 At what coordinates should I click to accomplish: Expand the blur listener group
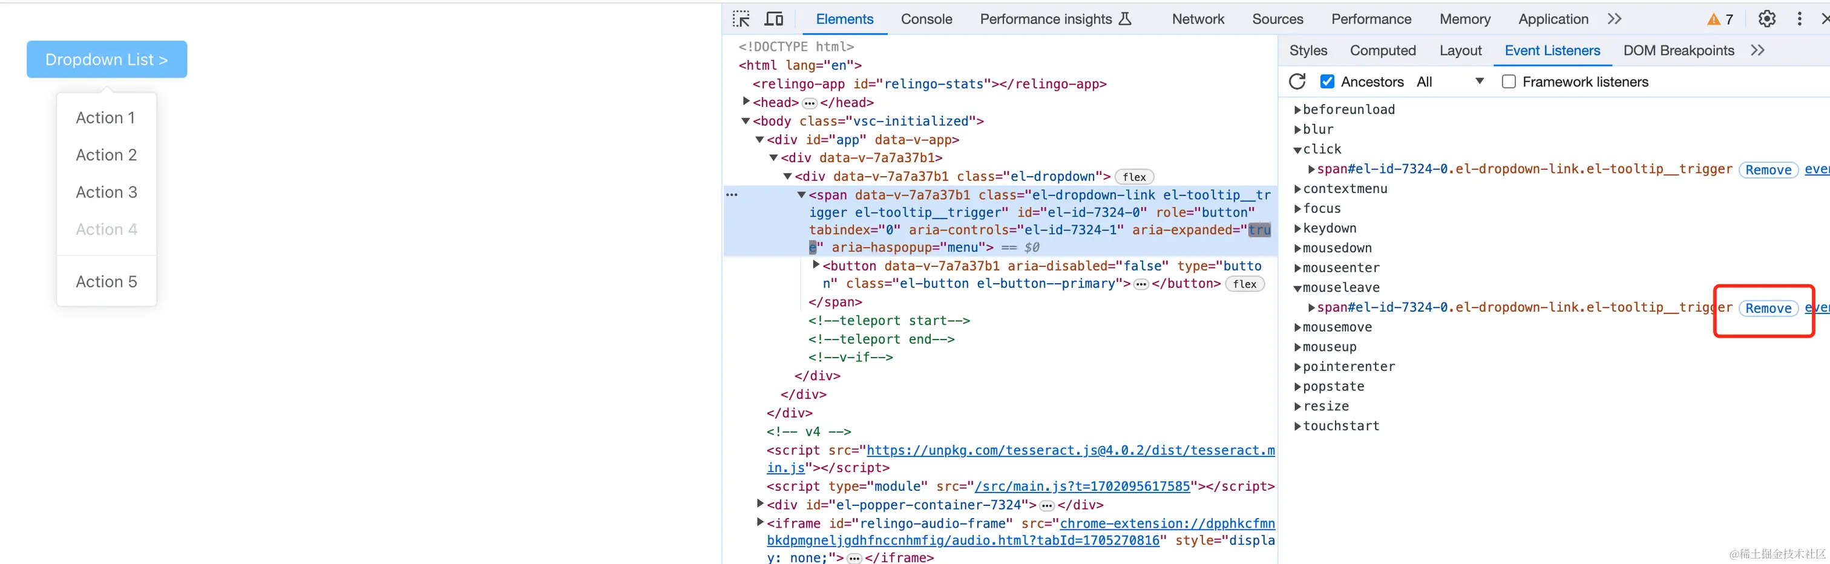[x=1297, y=130]
